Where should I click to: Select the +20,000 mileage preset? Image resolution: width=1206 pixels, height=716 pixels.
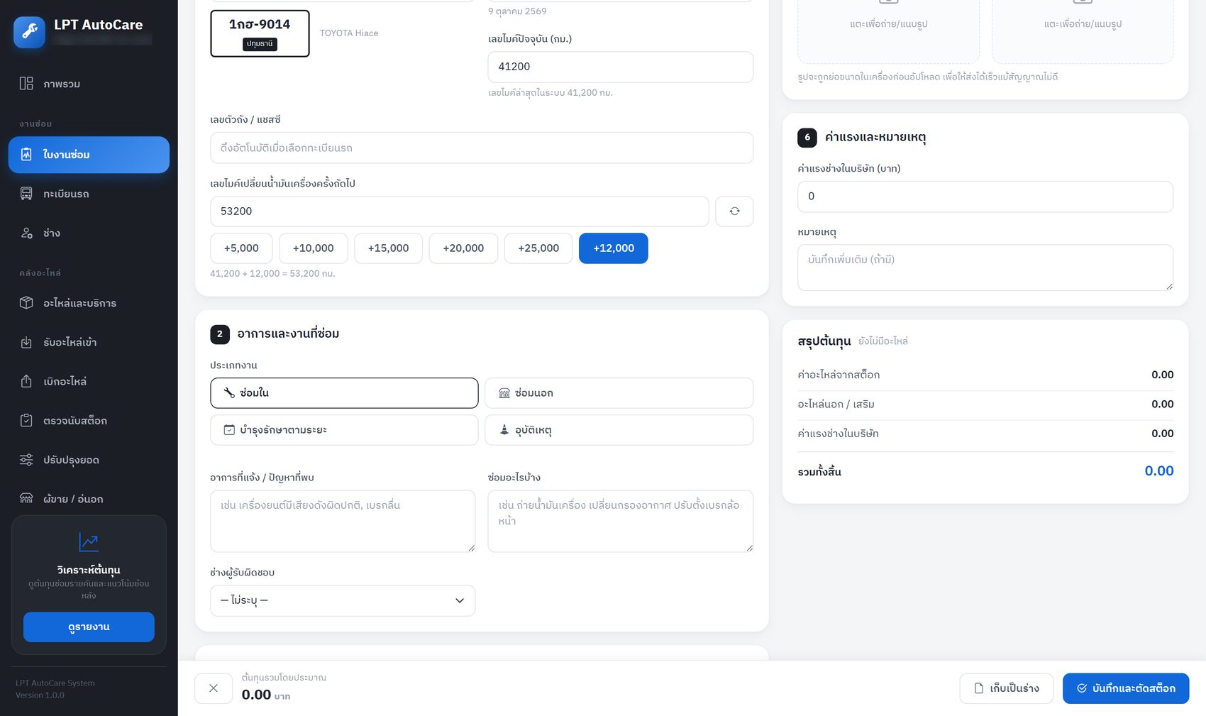point(463,248)
